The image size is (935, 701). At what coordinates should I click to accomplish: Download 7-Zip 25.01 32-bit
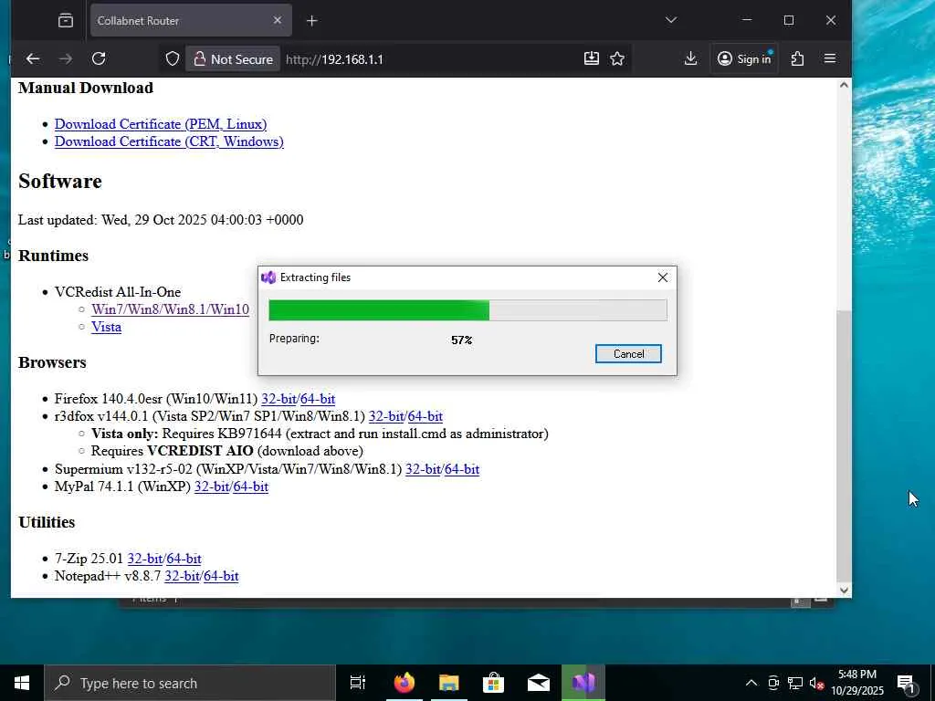tap(145, 559)
